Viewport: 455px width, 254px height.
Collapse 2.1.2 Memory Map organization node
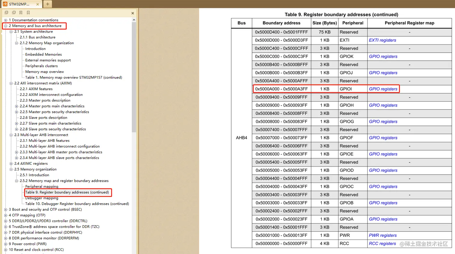[17, 43]
